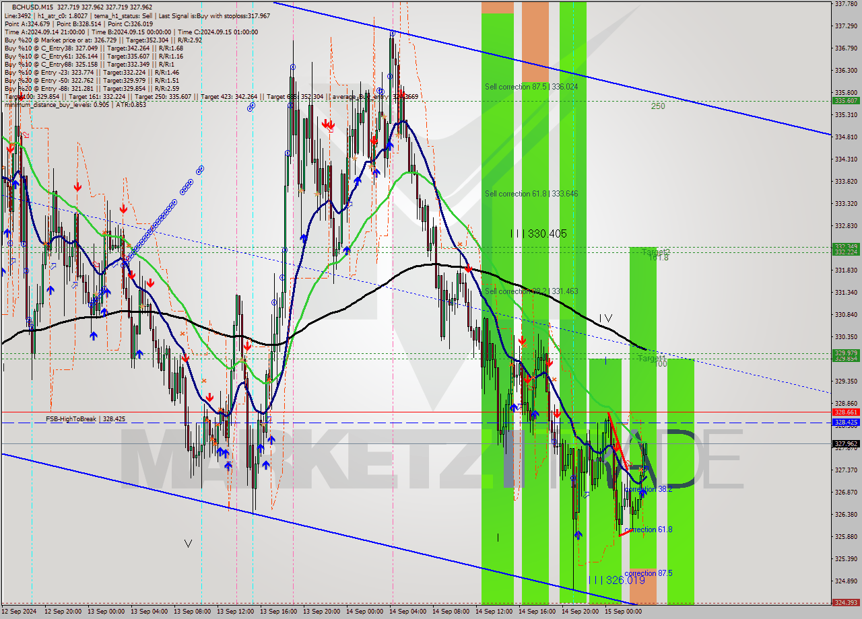Click the minimum_distance_buy_levels ATR info line

(x=75, y=104)
